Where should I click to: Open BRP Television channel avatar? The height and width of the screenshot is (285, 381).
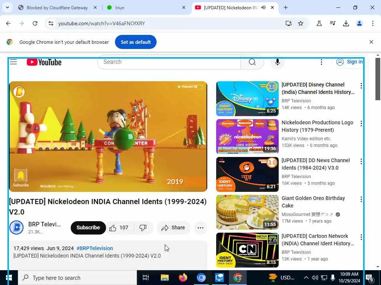(x=16, y=227)
